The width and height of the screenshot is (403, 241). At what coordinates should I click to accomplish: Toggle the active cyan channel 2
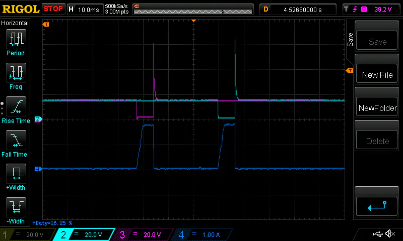tap(82, 234)
